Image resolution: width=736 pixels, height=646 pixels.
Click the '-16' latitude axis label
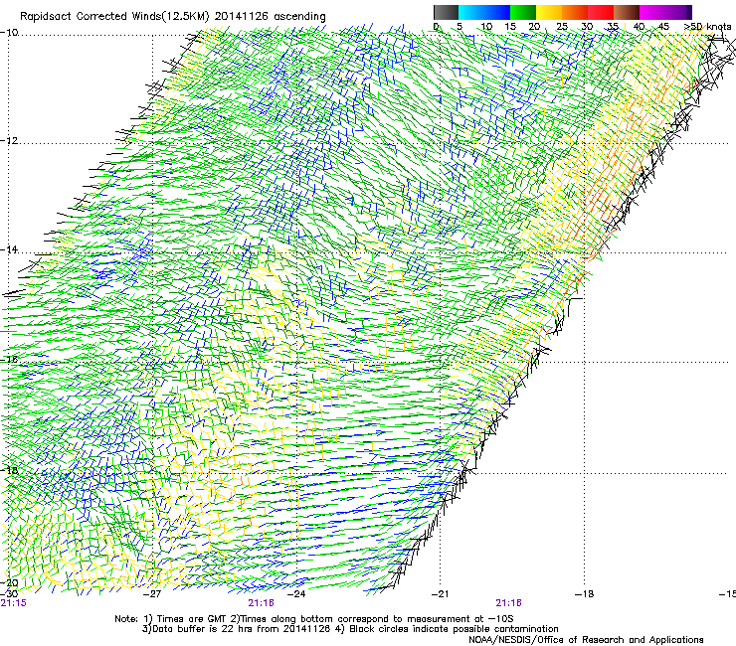click(x=9, y=360)
